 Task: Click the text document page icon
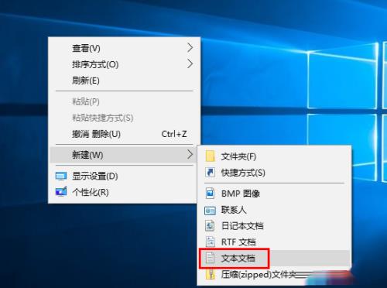pos(210,258)
